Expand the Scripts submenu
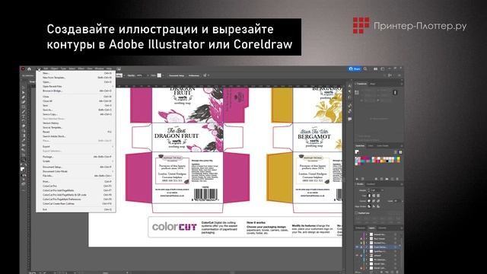The height and width of the screenshot is (274, 487). coord(75,161)
